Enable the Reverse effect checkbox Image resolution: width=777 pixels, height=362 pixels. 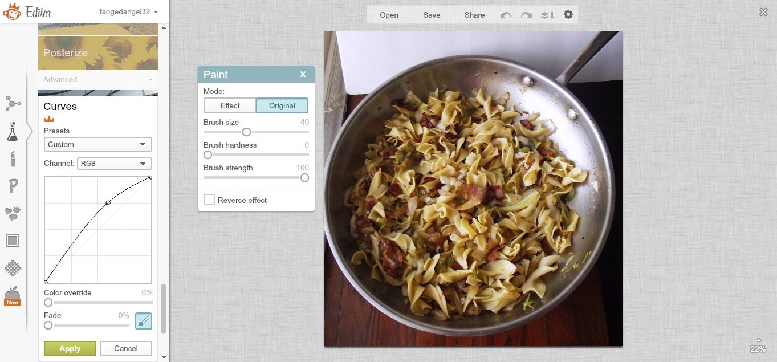209,200
